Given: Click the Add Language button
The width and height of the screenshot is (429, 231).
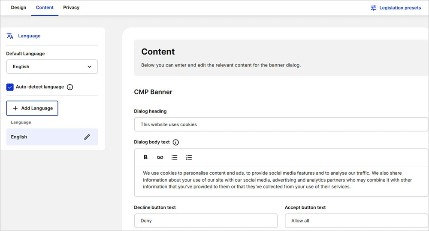Looking at the screenshot, I should tap(32, 108).
